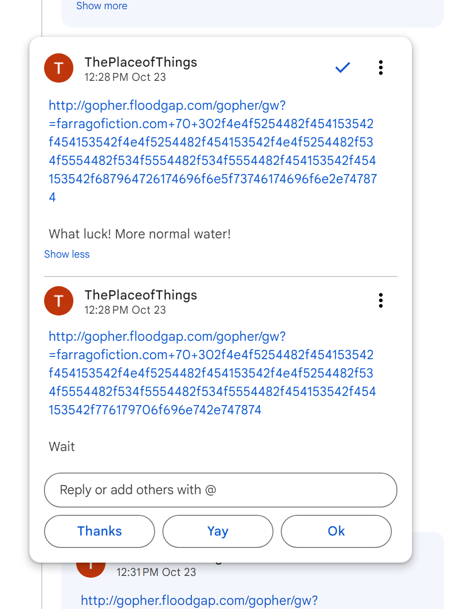Click the first comment's 12:28 PM timestamp
457x609 pixels.
(x=125, y=77)
